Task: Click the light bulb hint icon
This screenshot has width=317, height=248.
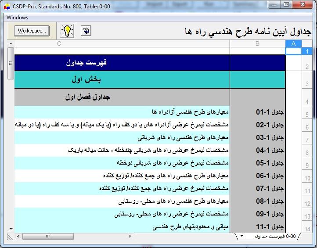Action: point(67,31)
